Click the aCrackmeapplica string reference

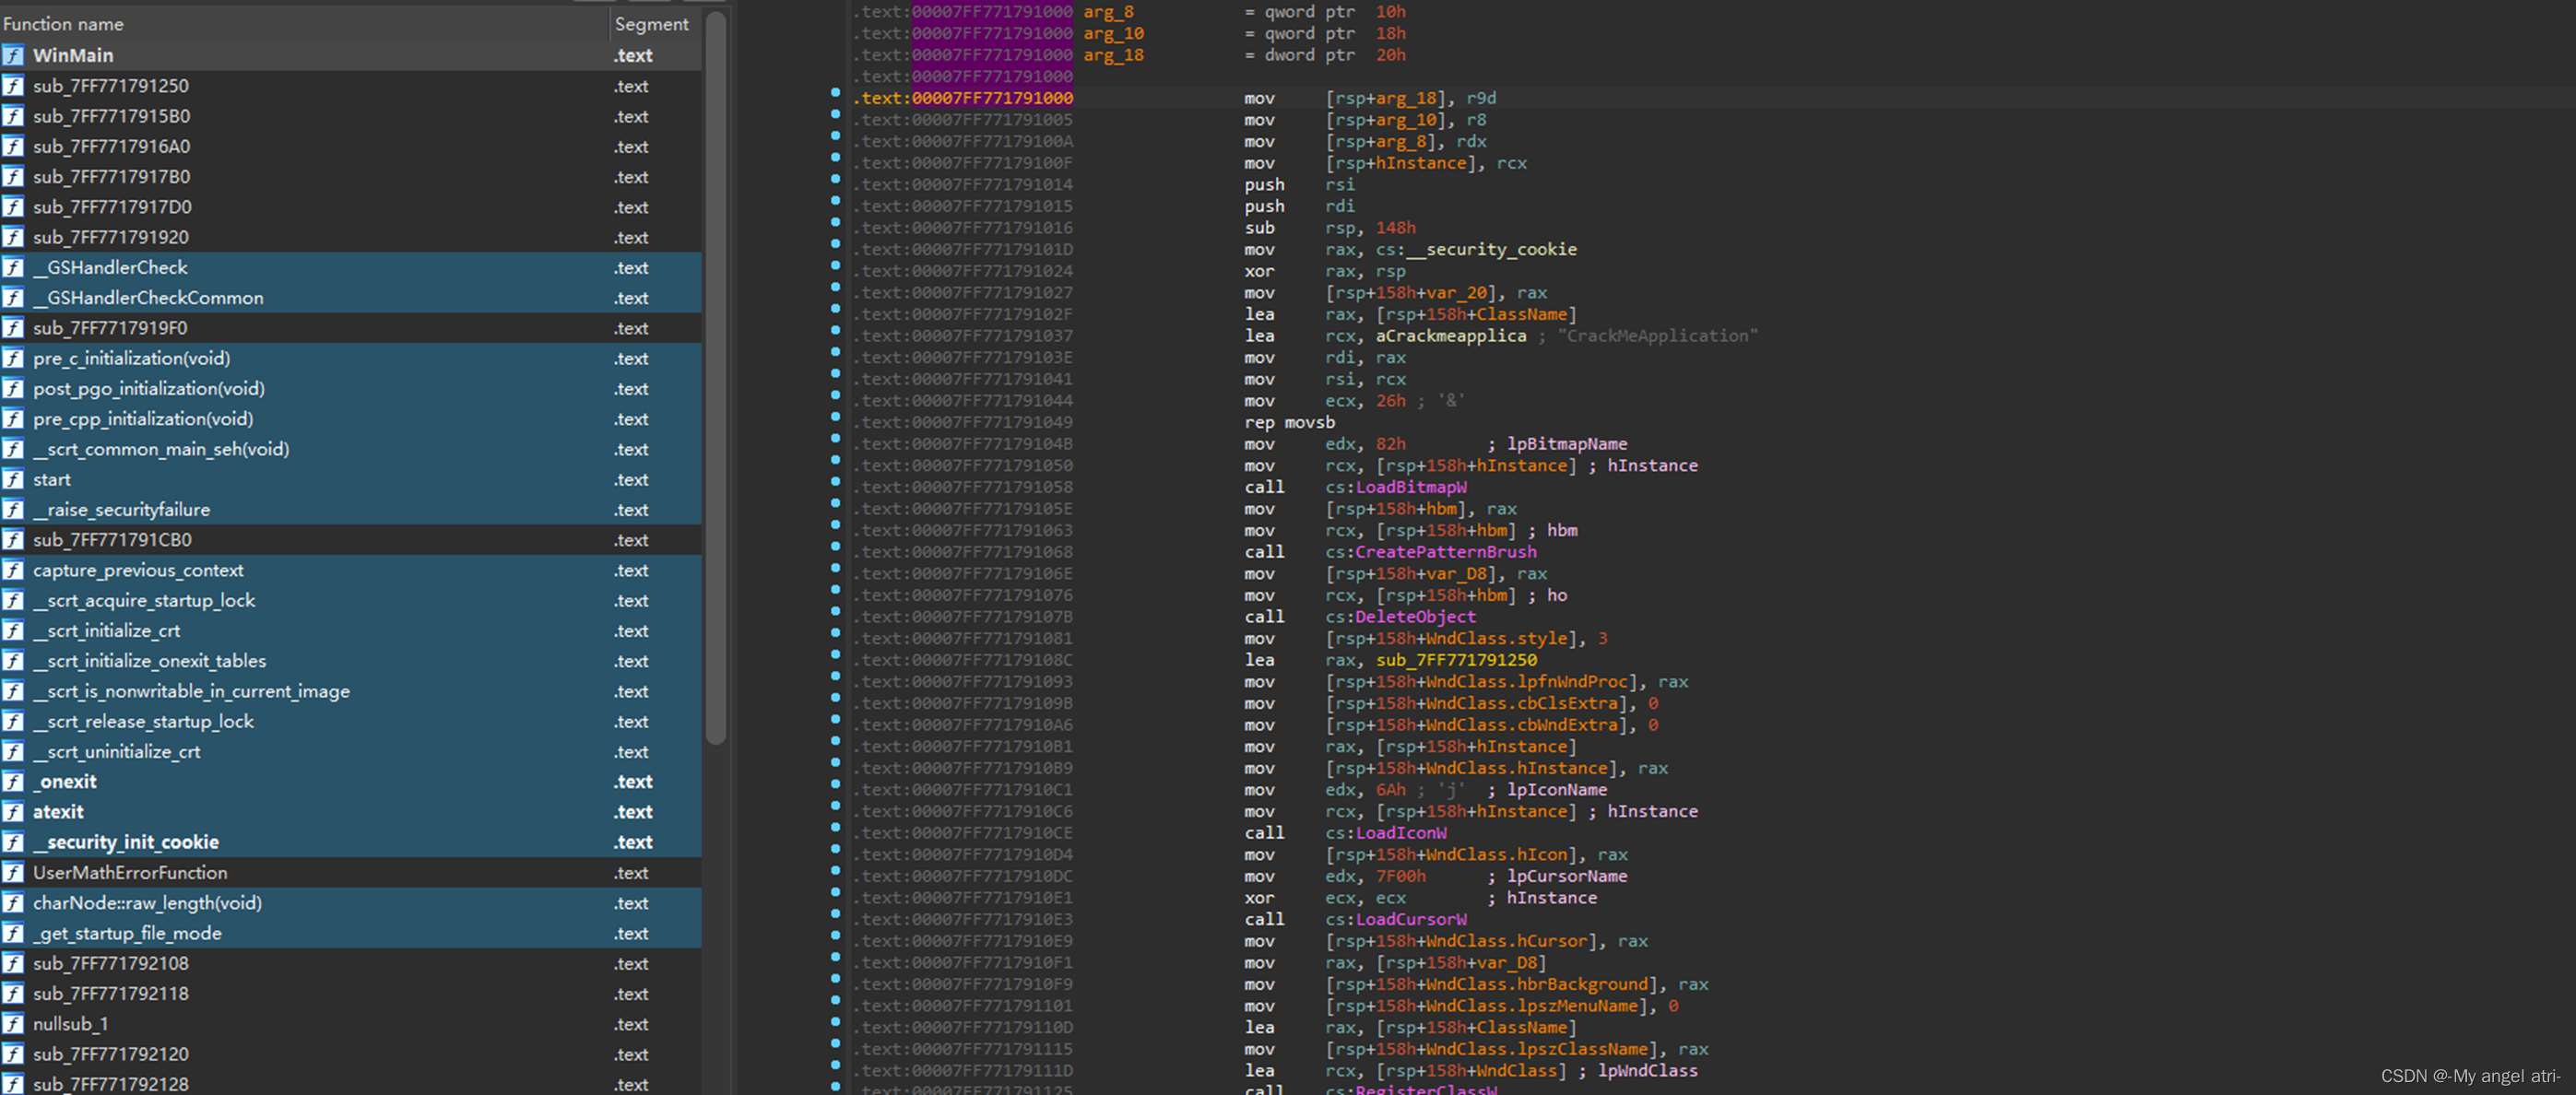(x=1451, y=336)
